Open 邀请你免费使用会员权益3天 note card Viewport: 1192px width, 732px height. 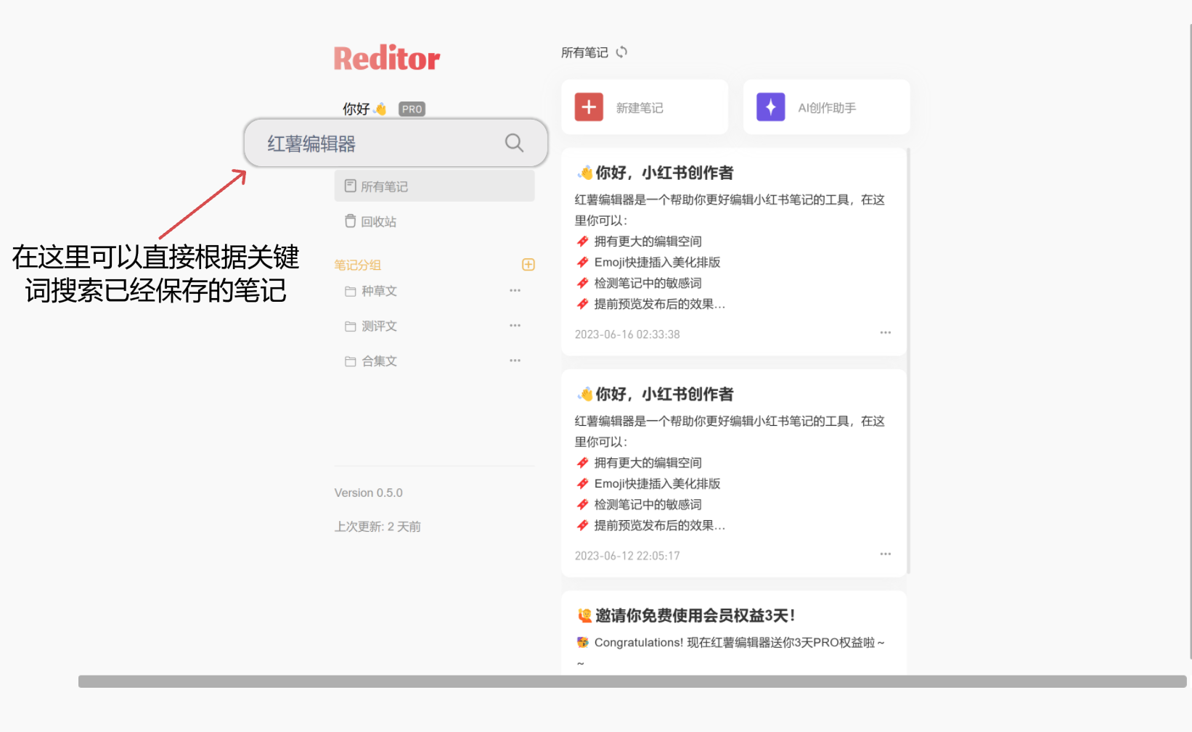coord(734,633)
